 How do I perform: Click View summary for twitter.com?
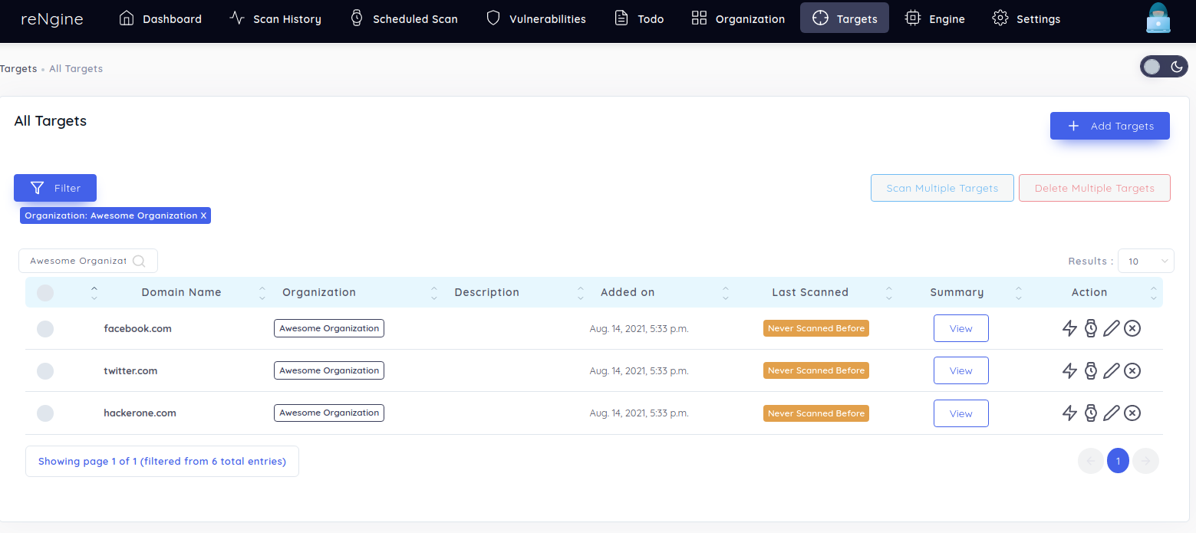tap(960, 371)
